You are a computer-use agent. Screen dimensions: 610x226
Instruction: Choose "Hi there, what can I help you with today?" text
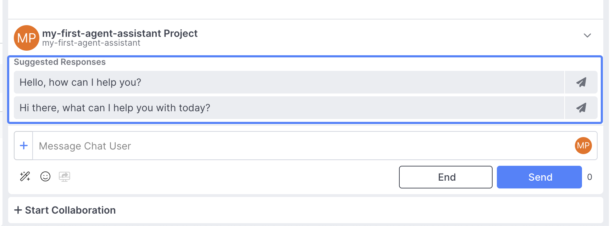[115, 108]
